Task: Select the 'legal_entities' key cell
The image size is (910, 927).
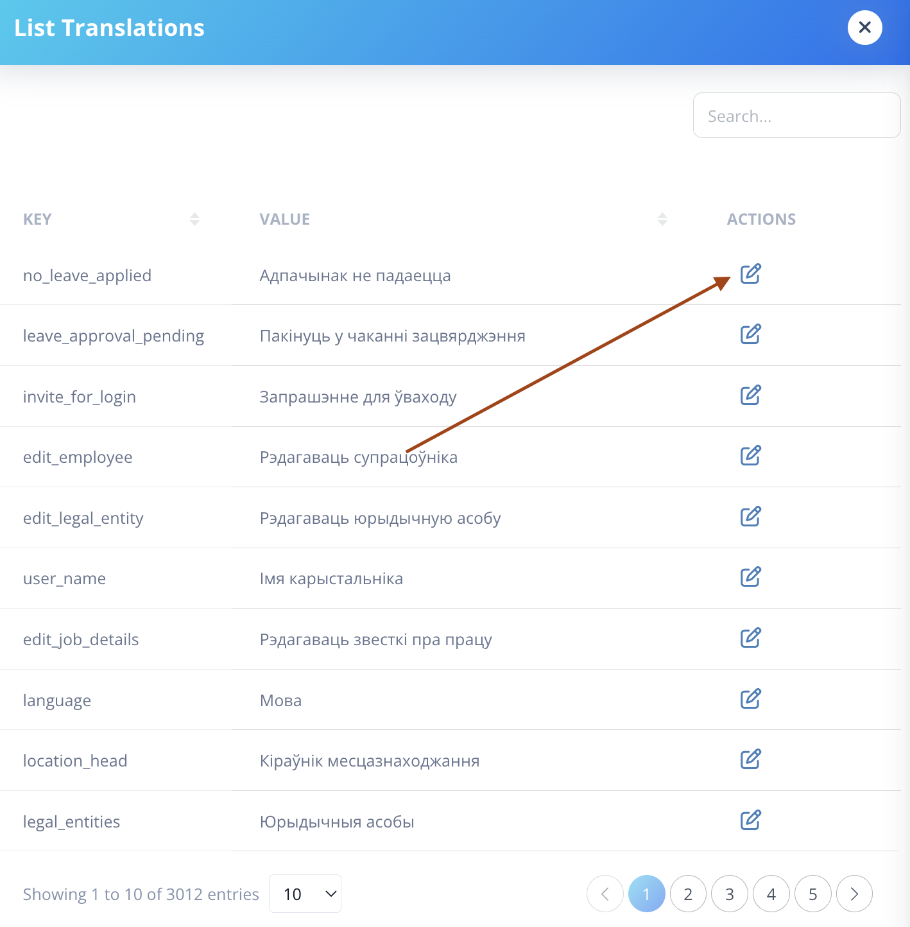Action: 71,822
